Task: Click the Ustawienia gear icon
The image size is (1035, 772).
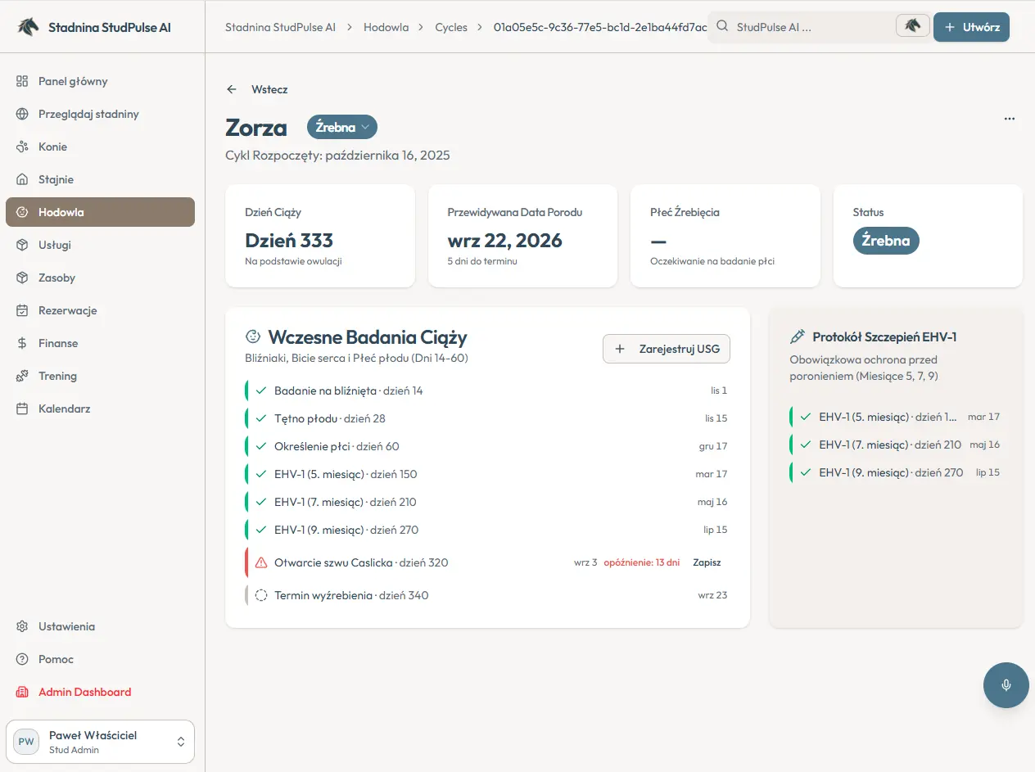Action: coord(22,626)
